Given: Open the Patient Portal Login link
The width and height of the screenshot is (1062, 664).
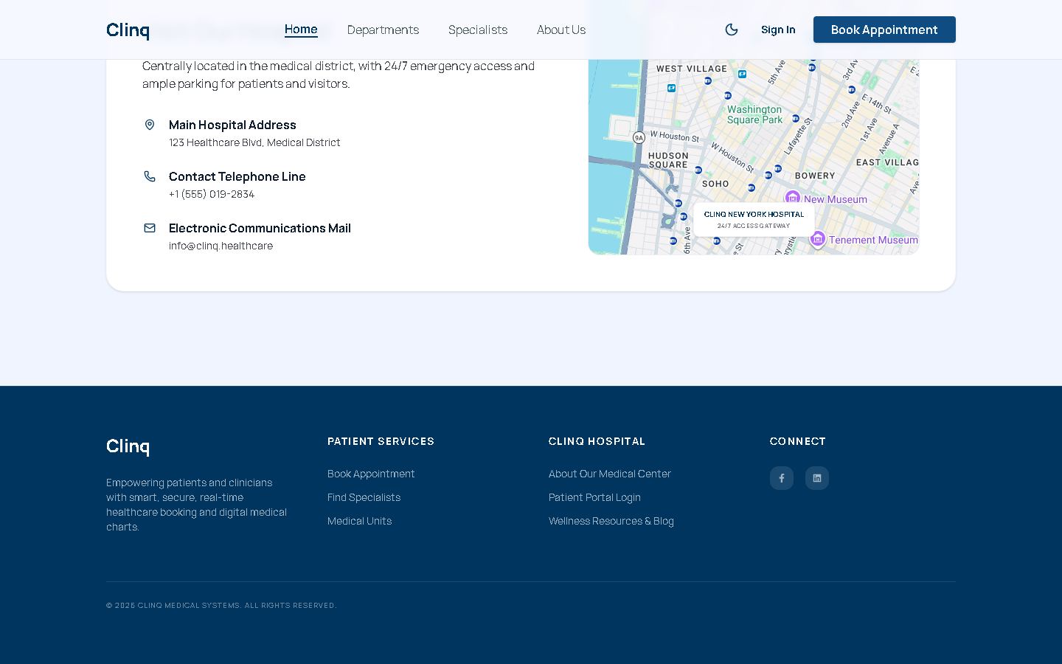Looking at the screenshot, I should (x=594, y=497).
